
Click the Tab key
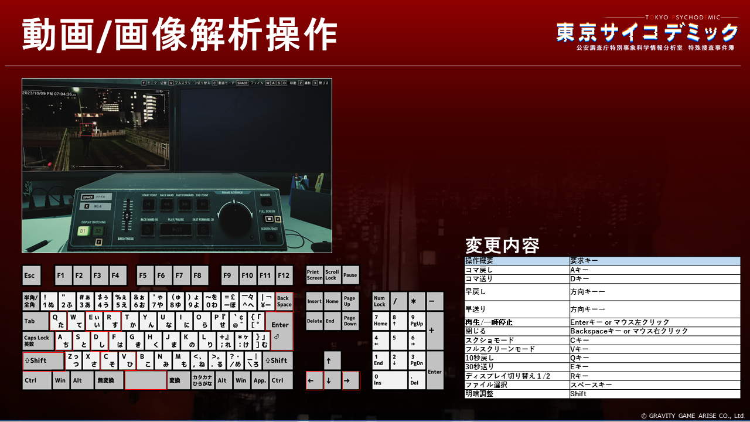(36, 321)
